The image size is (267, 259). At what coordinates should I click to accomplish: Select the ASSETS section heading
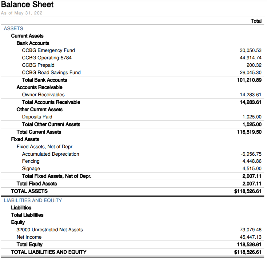point(14,28)
